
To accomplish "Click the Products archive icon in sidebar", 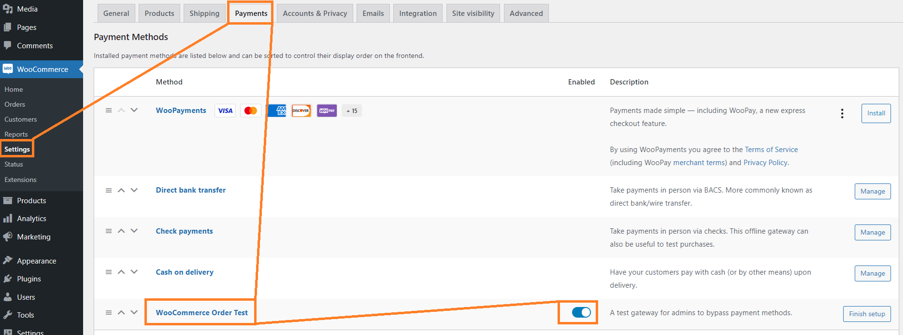I will [8, 200].
